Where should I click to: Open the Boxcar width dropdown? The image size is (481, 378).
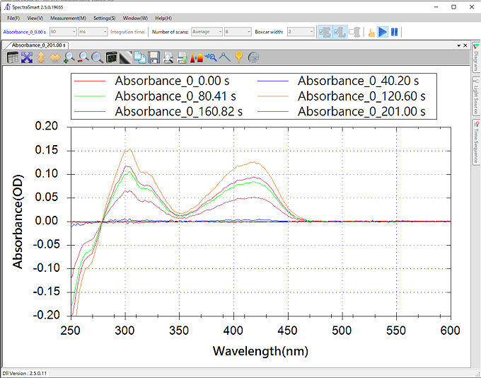pos(301,32)
